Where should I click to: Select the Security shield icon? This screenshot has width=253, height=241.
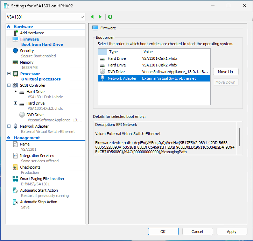coord(15,51)
